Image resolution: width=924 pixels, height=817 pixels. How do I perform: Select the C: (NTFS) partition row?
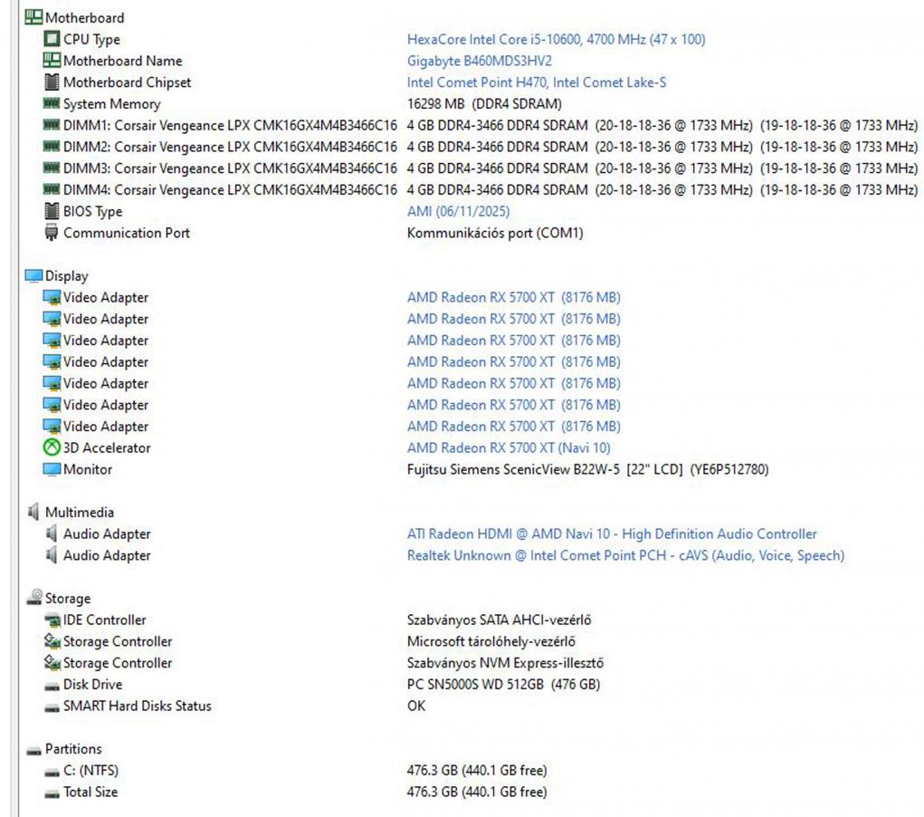click(x=90, y=770)
